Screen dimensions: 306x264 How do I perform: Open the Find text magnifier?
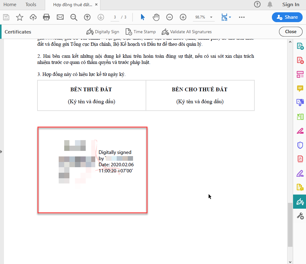pyautogui.click(x=74, y=17)
